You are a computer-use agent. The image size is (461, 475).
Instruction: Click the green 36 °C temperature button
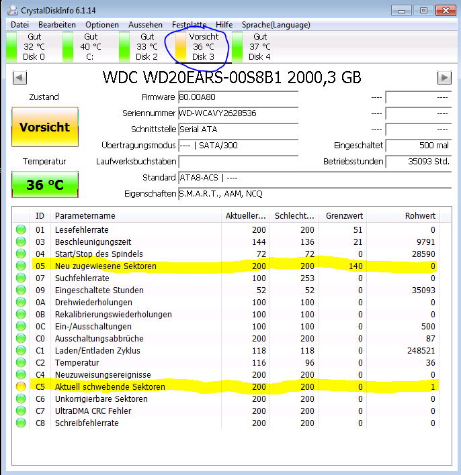(45, 184)
